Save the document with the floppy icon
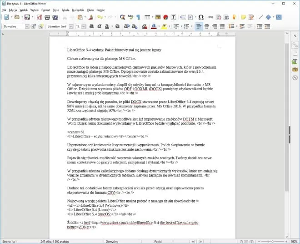 point(27,17)
